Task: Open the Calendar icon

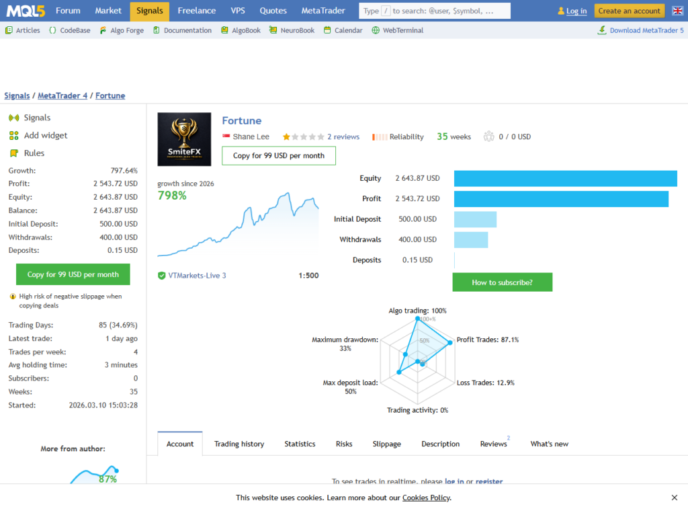Action: coord(327,30)
